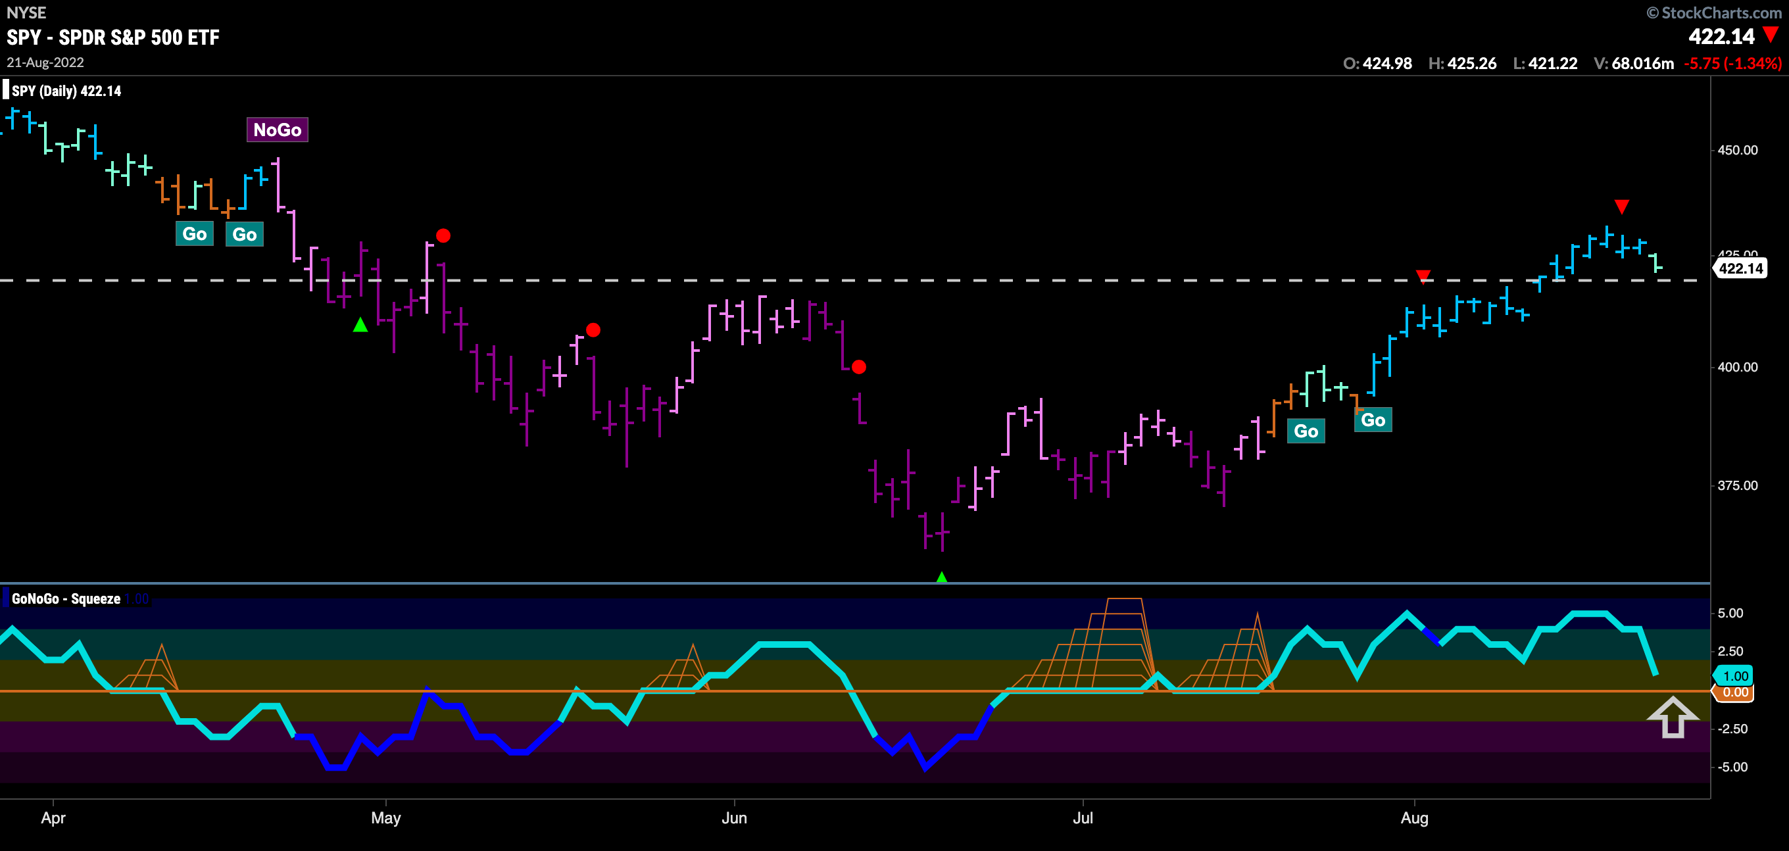Click the 450.00 price axis label
This screenshot has height=851, width=1789.
(x=1738, y=150)
